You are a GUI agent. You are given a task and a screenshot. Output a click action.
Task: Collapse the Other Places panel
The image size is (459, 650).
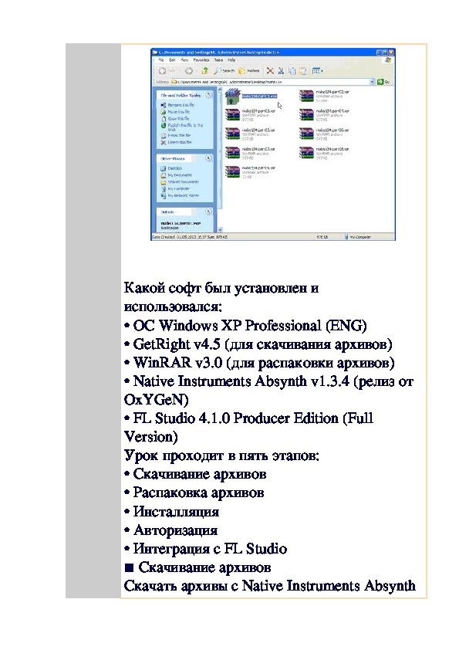tap(208, 158)
